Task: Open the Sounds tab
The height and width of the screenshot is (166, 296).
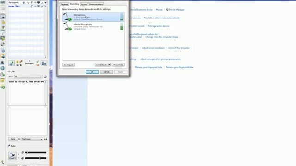Action: click(x=84, y=4)
